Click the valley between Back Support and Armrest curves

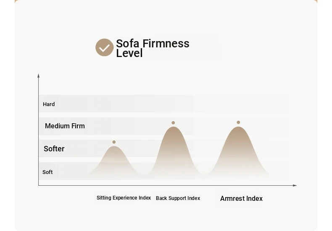205,173
